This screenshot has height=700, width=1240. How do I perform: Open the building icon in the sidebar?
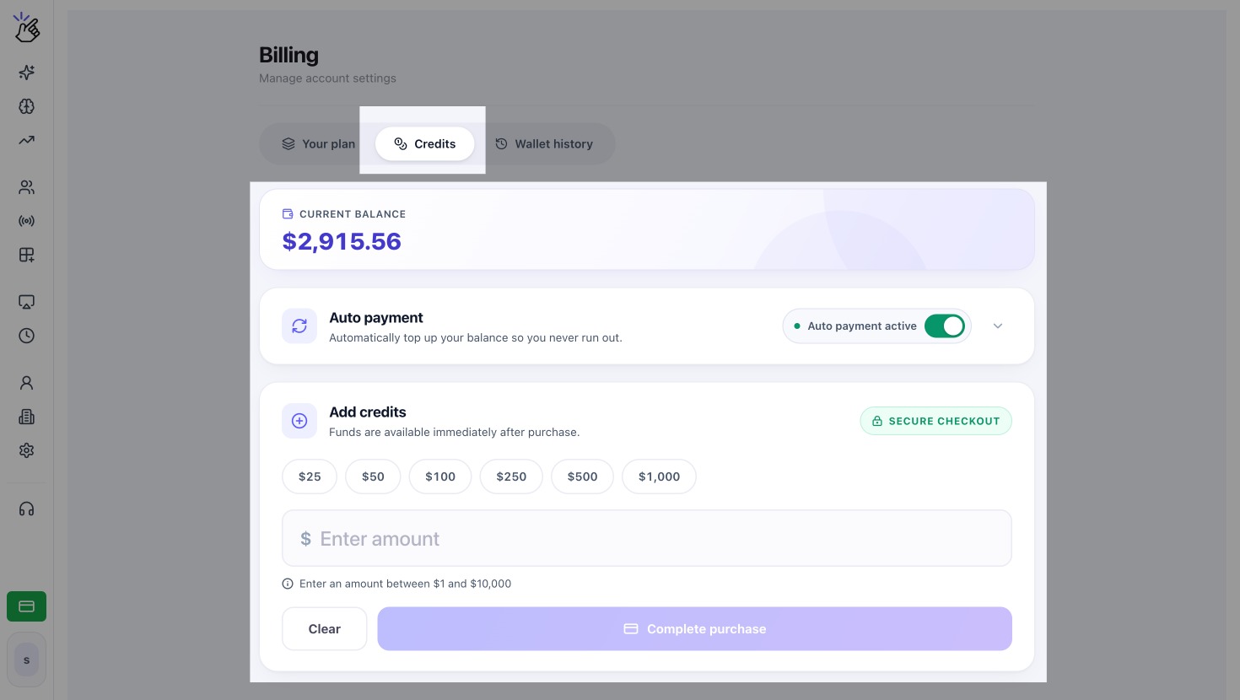[x=27, y=417]
